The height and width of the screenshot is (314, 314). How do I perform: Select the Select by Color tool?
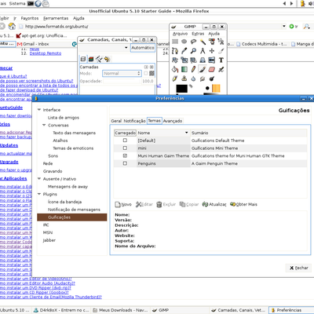212,42
